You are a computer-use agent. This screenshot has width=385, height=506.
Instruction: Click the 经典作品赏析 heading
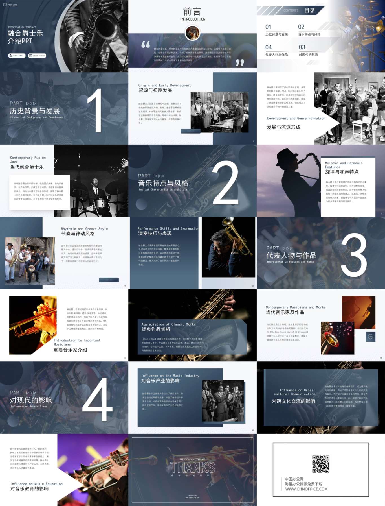point(156,329)
